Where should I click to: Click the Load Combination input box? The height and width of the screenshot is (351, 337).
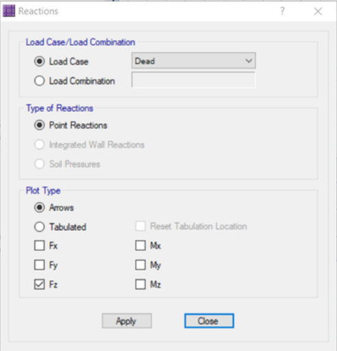point(194,80)
